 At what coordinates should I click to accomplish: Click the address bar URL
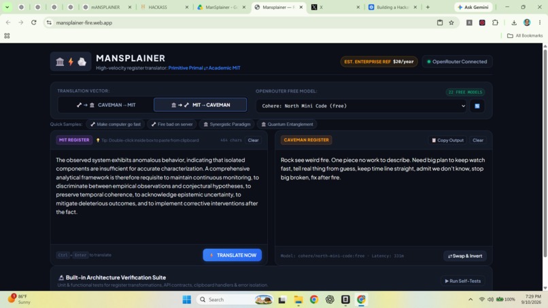pyautogui.click(x=84, y=22)
